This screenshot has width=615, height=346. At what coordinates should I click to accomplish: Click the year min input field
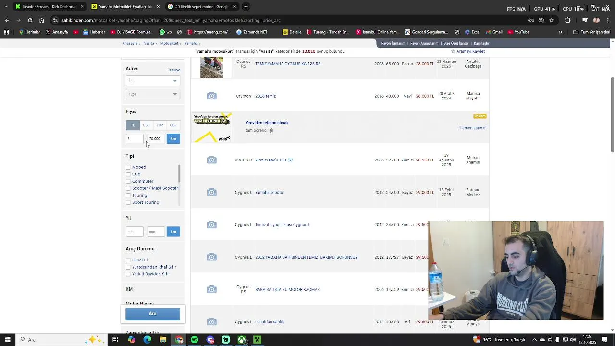(135, 232)
